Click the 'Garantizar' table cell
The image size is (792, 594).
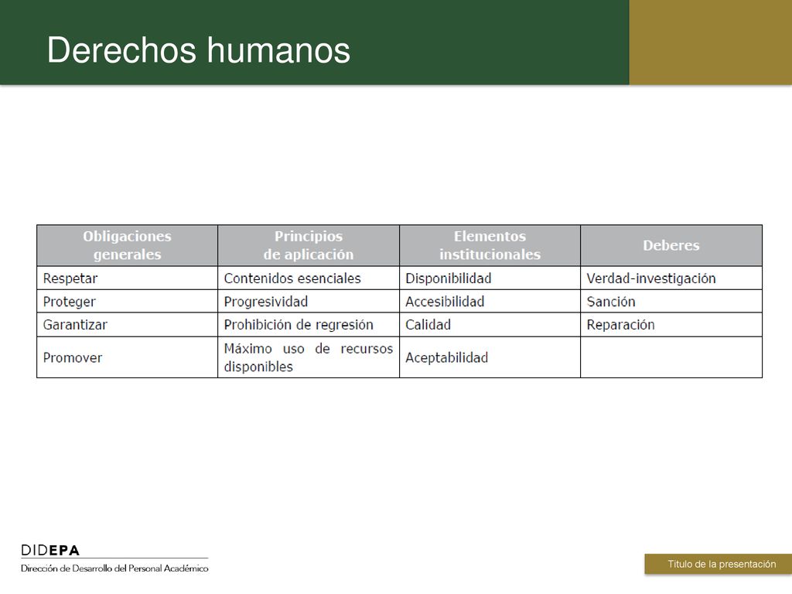coord(128,324)
